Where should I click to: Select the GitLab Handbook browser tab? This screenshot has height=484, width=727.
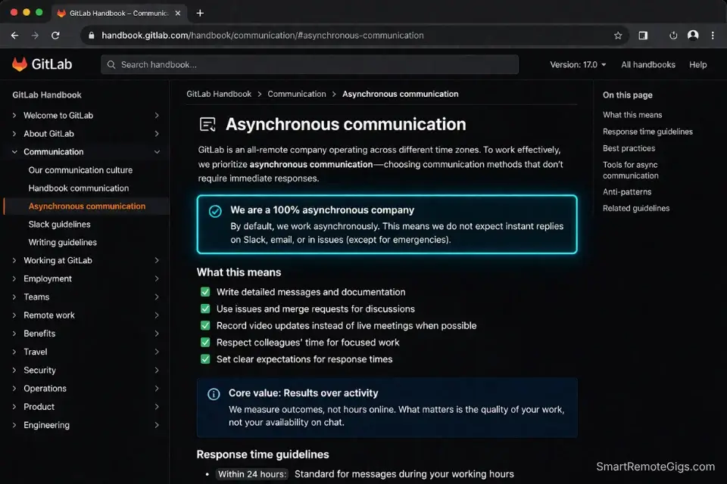[119, 13]
